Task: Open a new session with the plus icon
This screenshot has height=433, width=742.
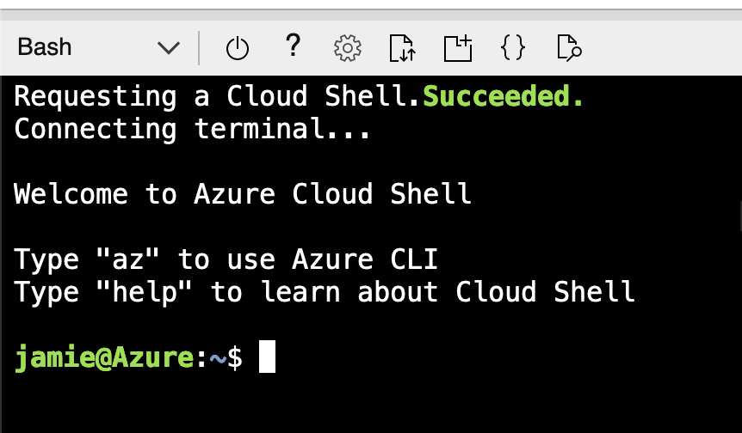Action: coord(458,48)
